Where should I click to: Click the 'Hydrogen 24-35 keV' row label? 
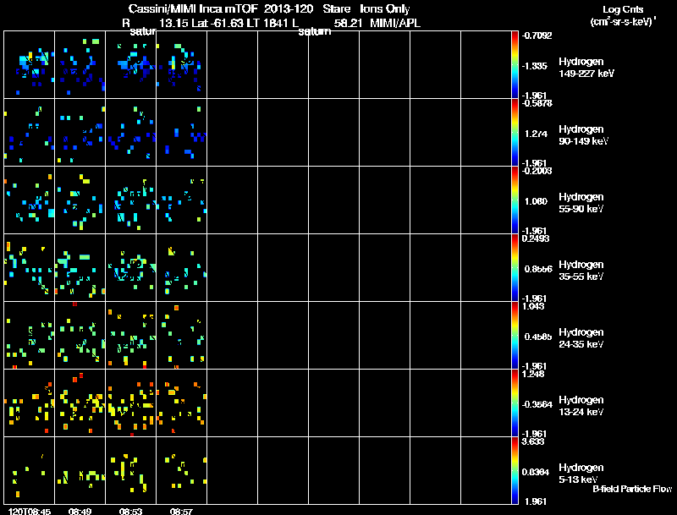click(x=581, y=338)
